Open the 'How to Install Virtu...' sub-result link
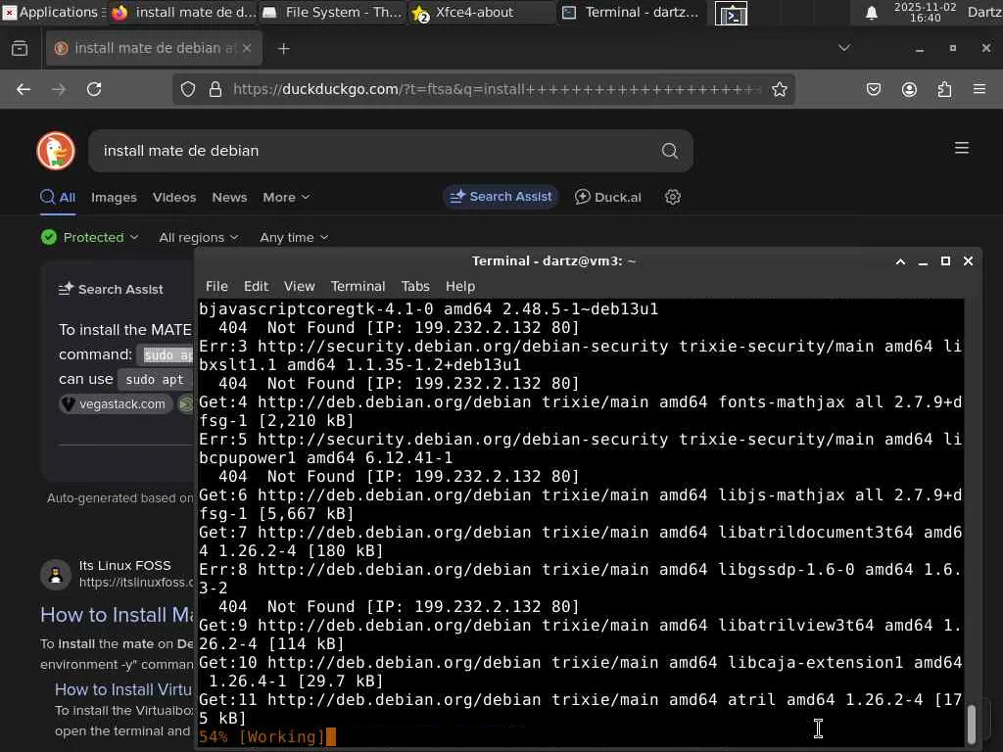 122,689
